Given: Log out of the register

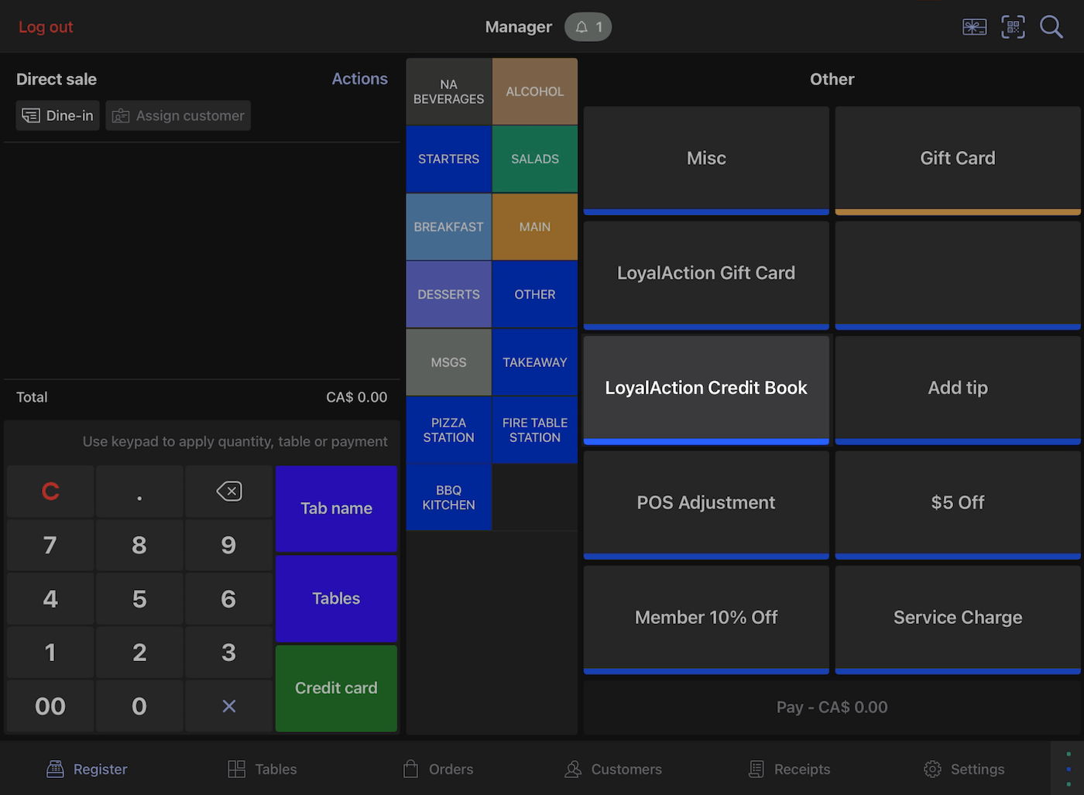Looking at the screenshot, I should [x=46, y=27].
